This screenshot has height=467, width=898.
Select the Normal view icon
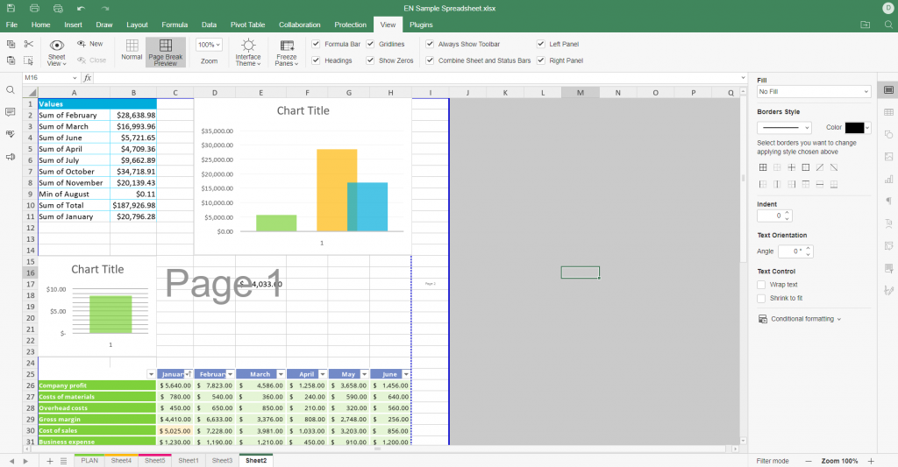point(132,49)
